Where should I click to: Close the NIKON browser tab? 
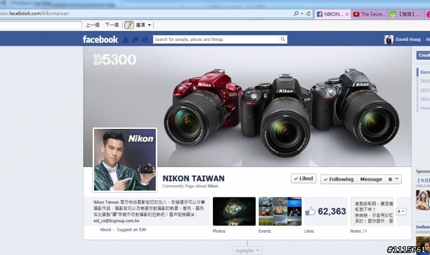347,14
